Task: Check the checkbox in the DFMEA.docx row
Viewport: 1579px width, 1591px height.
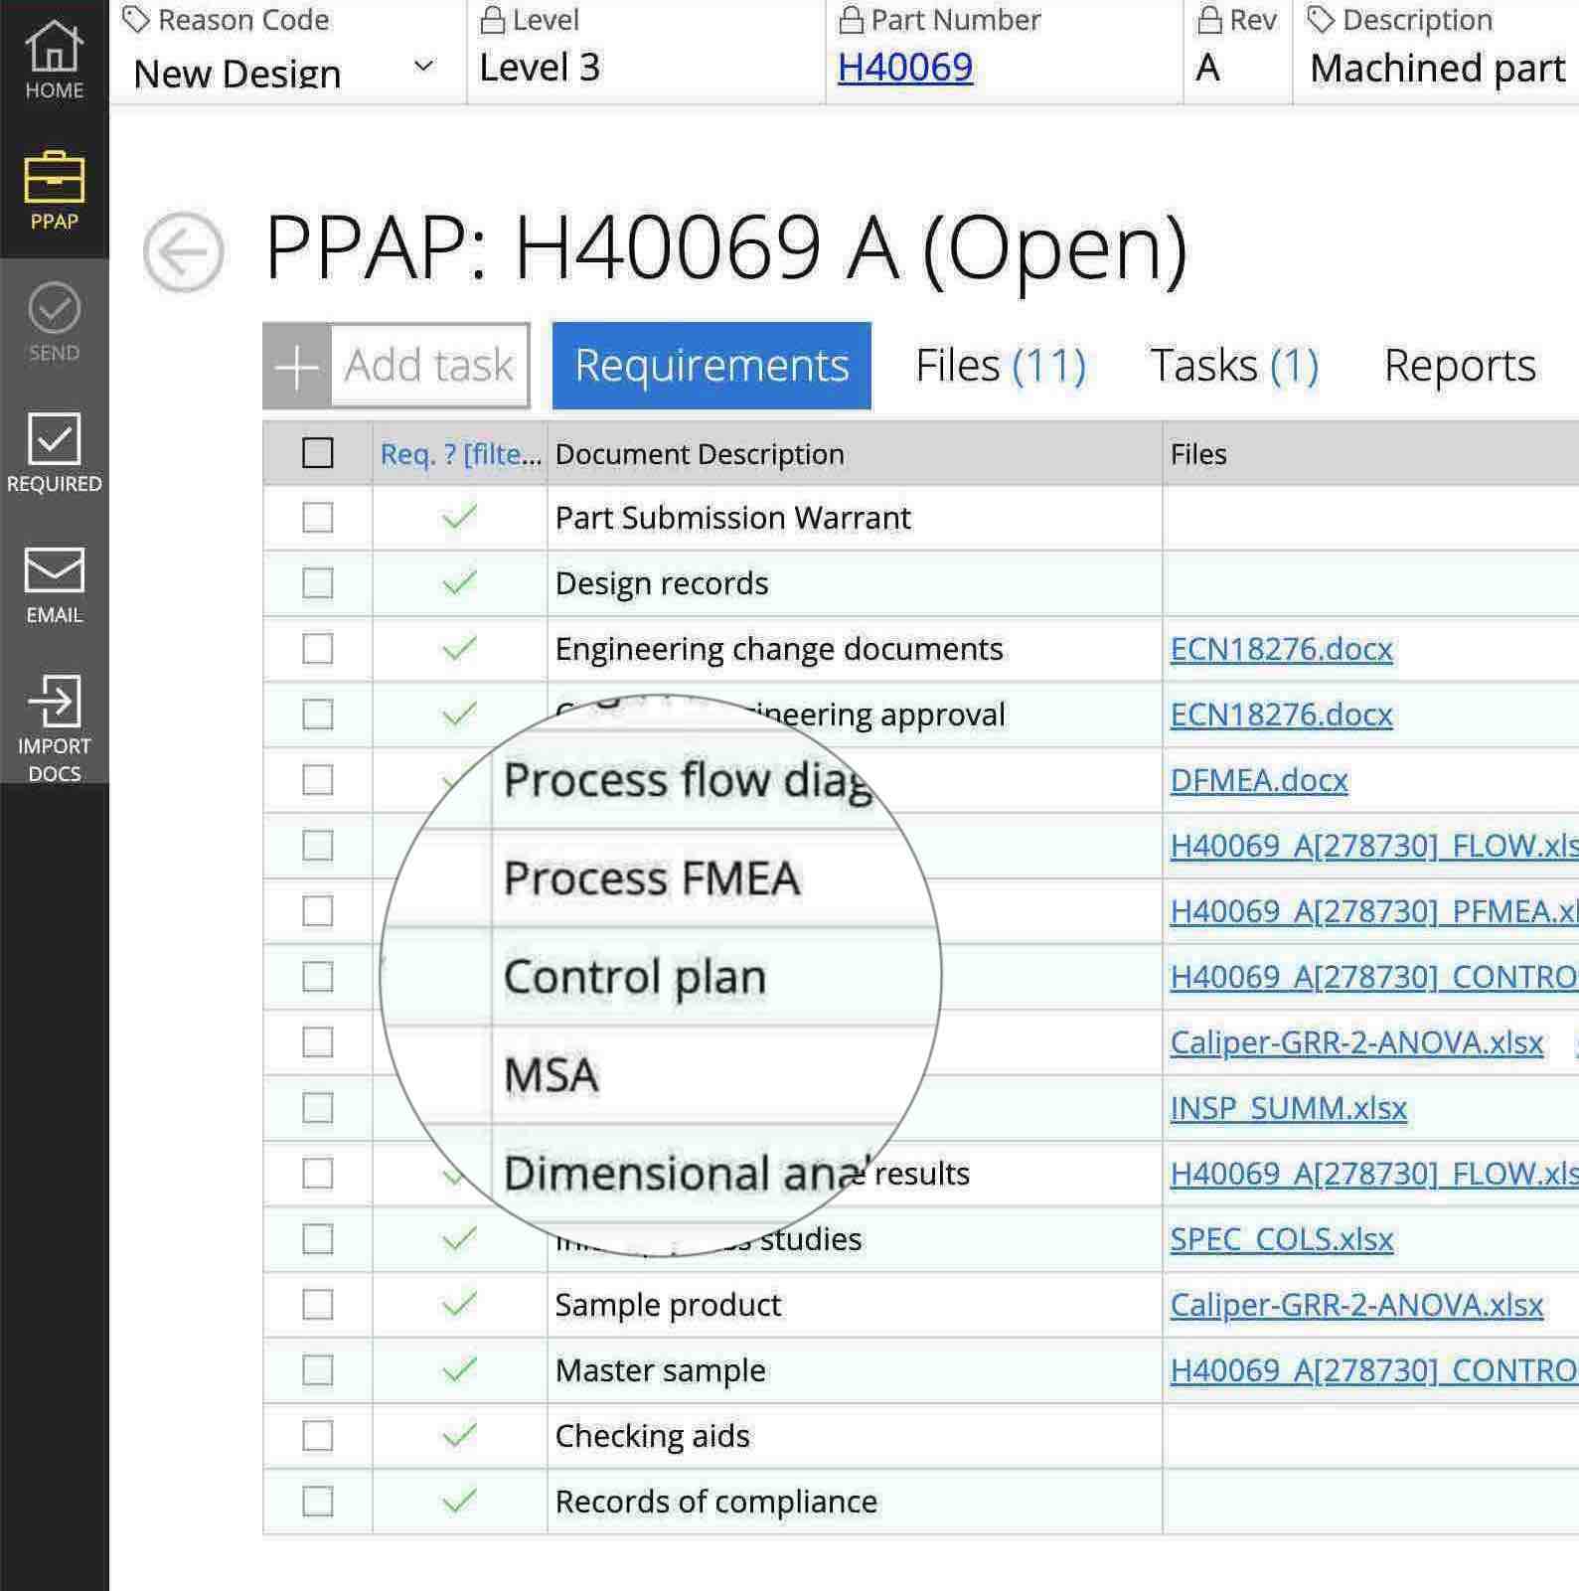Action: click(317, 780)
